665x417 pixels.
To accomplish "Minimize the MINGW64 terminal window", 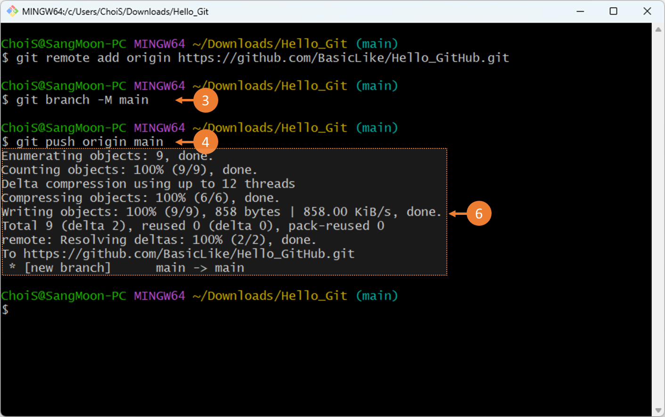I will click(x=580, y=11).
